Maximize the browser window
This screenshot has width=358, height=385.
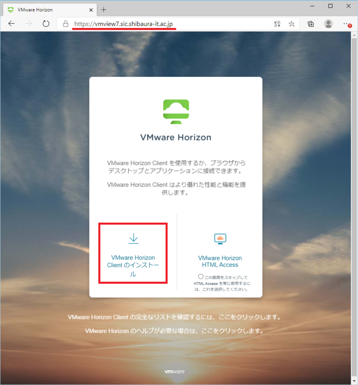click(331, 6)
